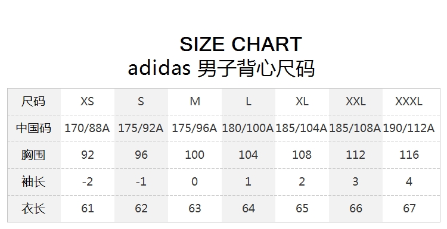Select the XL size column header
The image size is (447, 229).
(302, 101)
